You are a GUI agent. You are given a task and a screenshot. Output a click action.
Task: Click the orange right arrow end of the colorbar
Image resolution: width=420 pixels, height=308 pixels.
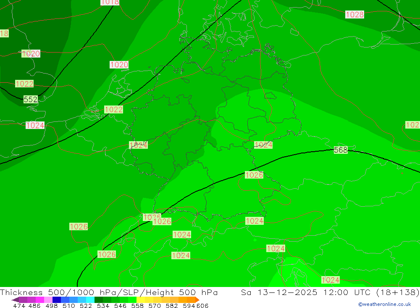click(197, 300)
